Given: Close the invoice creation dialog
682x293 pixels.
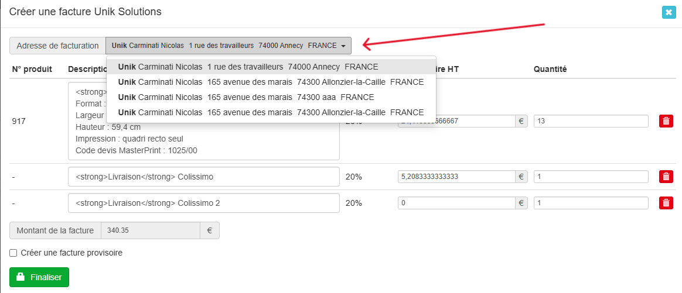Looking at the screenshot, I should (669, 12).
